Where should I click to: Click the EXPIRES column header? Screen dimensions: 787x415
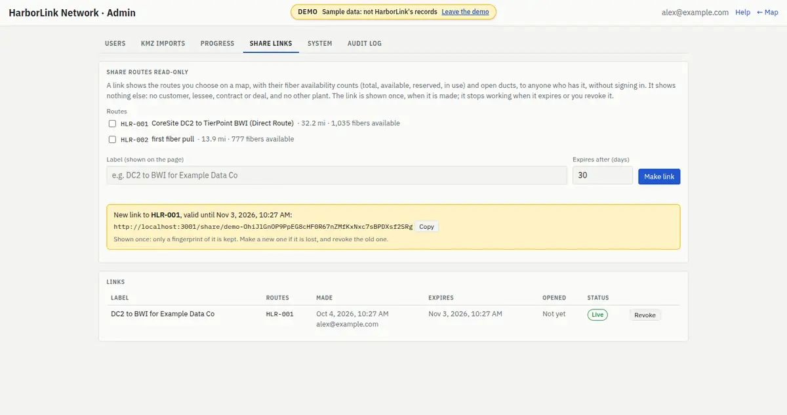tap(441, 298)
